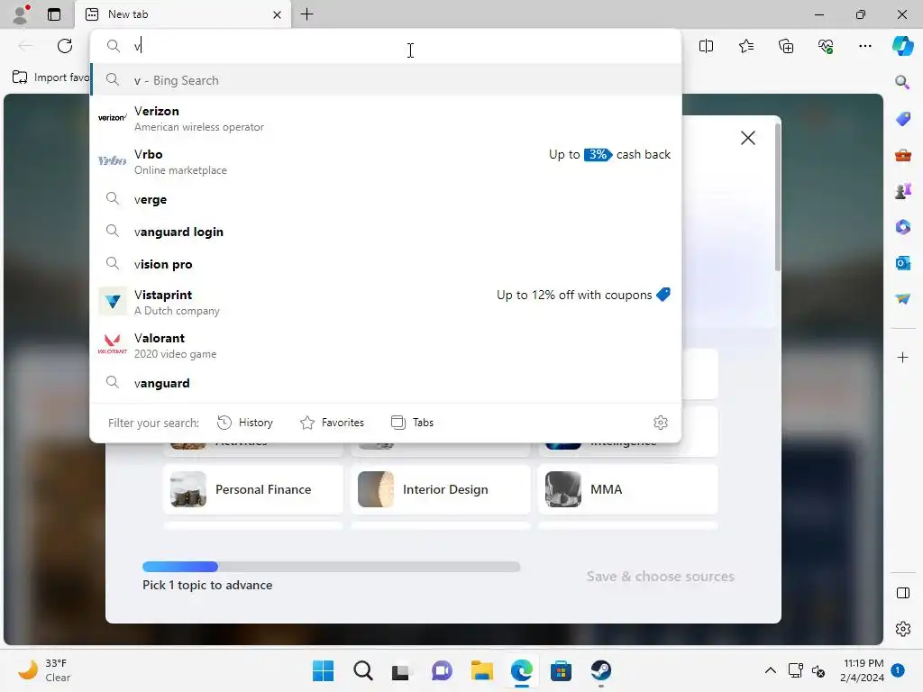Show hidden system tray icons
This screenshot has width=923, height=692.
(x=770, y=670)
